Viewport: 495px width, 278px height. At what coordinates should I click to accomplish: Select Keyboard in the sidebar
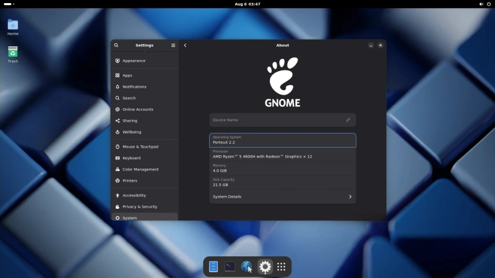pos(145,158)
